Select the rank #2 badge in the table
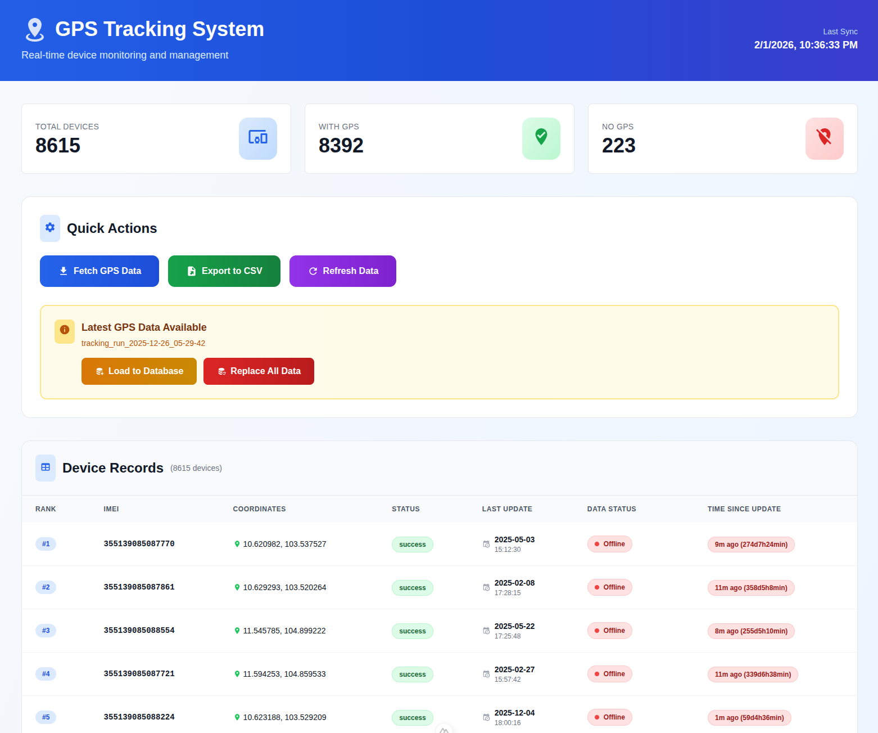The width and height of the screenshot is (878, 733). [46, 587]
